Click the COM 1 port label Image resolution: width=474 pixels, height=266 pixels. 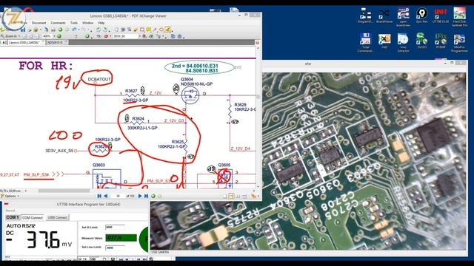tap(13, 217)
